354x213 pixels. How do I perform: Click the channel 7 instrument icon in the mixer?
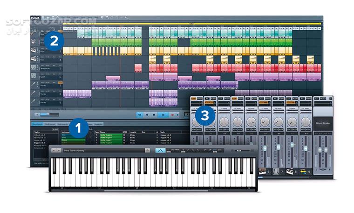[x=276, y=172]
